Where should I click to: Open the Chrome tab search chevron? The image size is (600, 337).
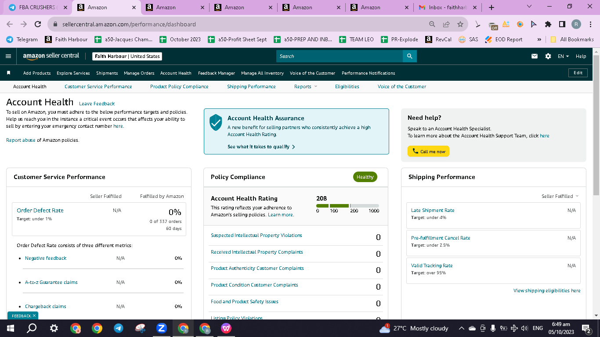tap(529, 7)
